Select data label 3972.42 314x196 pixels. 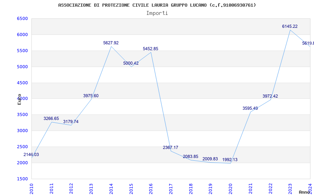click(270, 96)
